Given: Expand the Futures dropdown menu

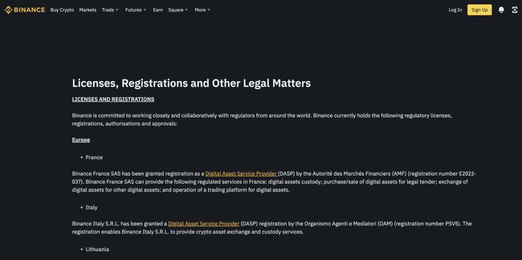Looking at the screenshot, I should coord(135,10).
